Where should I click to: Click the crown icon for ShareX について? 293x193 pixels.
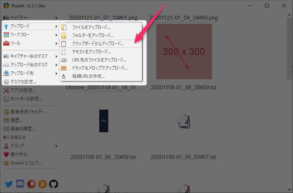pos(6,163)
